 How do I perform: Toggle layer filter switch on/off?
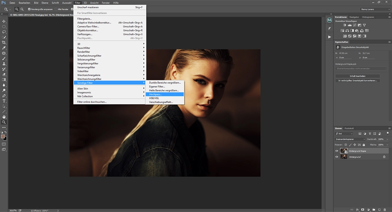[388, 133]
